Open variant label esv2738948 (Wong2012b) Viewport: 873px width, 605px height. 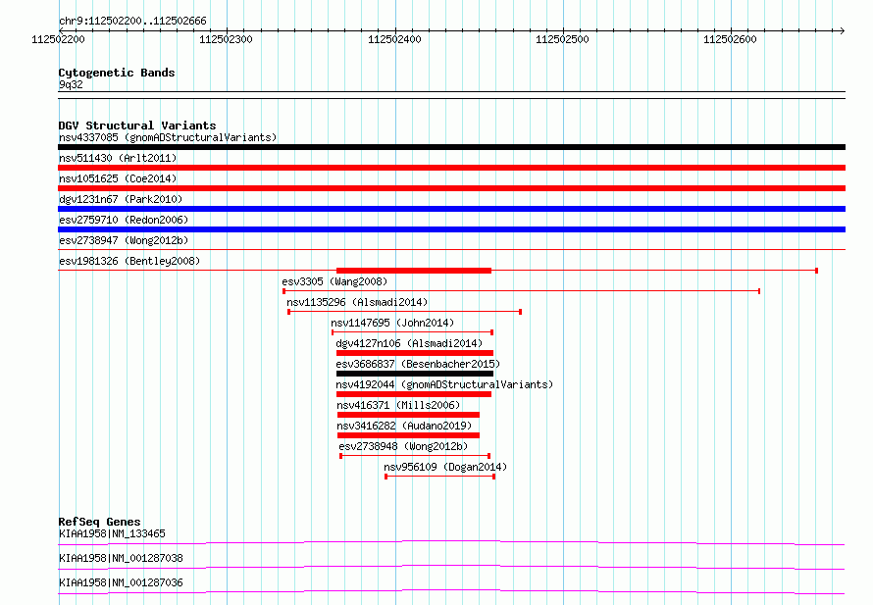403,446
